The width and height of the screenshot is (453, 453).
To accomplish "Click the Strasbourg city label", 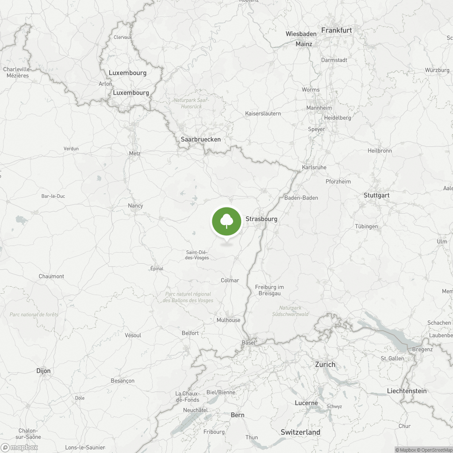I will (x=261, y=219).
